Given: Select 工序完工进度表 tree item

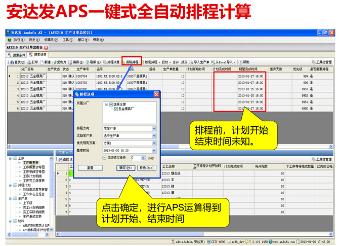Looking at the screenshot, I should coord(34,181).
